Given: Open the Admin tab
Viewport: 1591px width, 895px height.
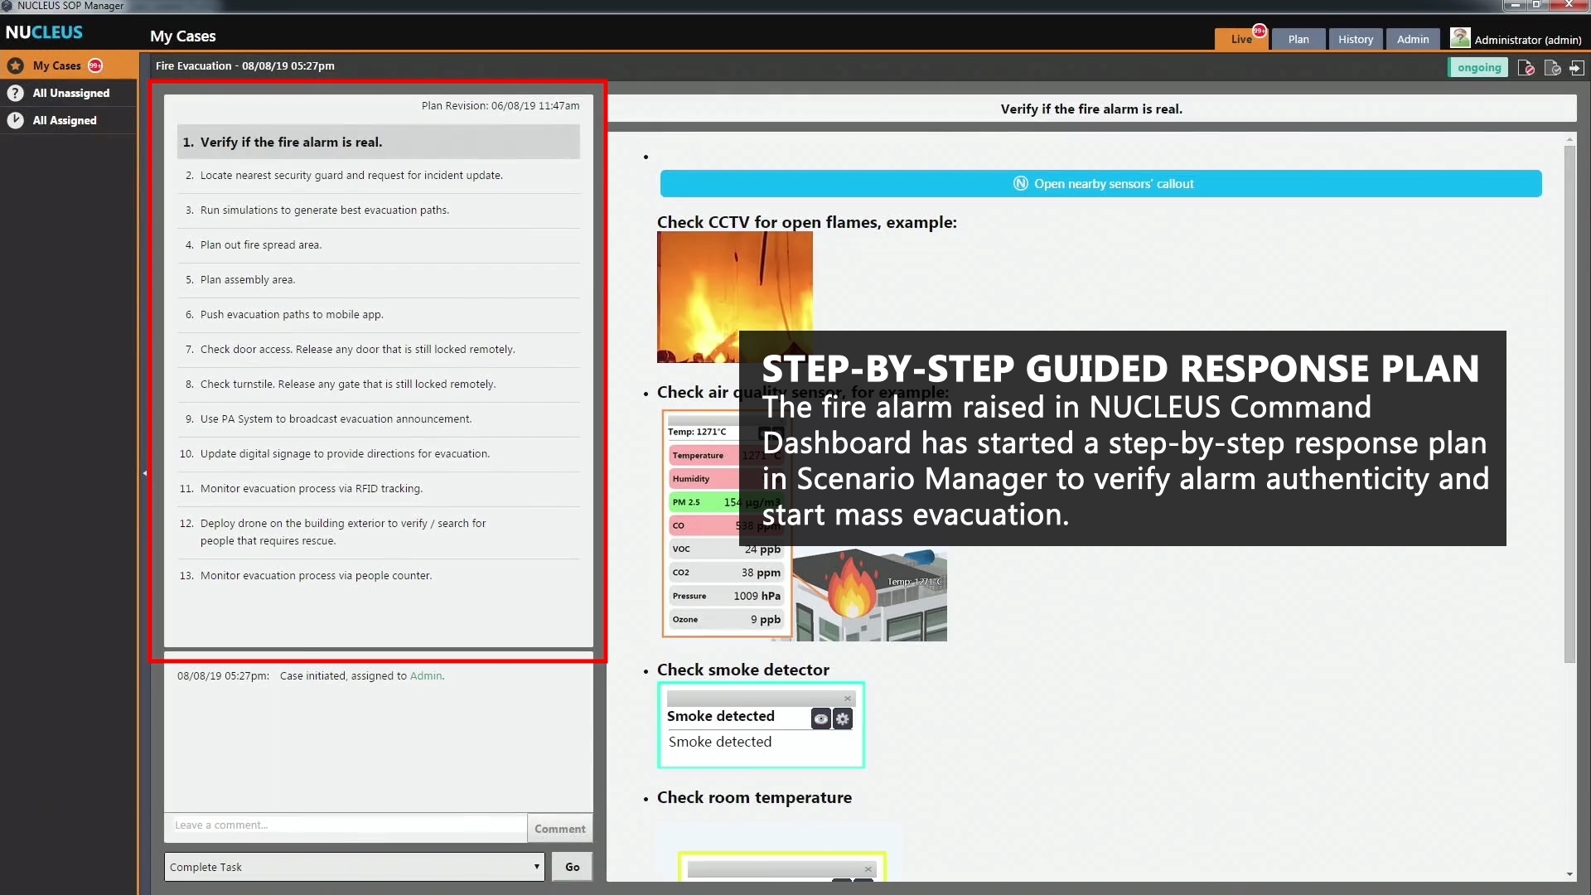Looking at the screenshot, I should tap(1413, 39).
